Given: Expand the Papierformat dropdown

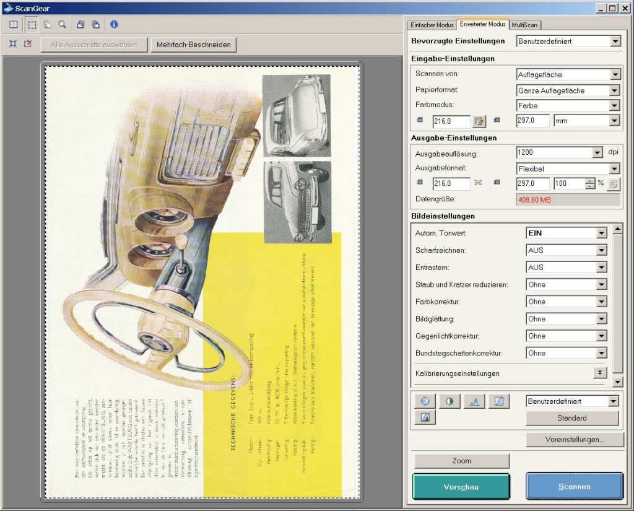Looking at the screenshot, I should (x=568, y=90).
